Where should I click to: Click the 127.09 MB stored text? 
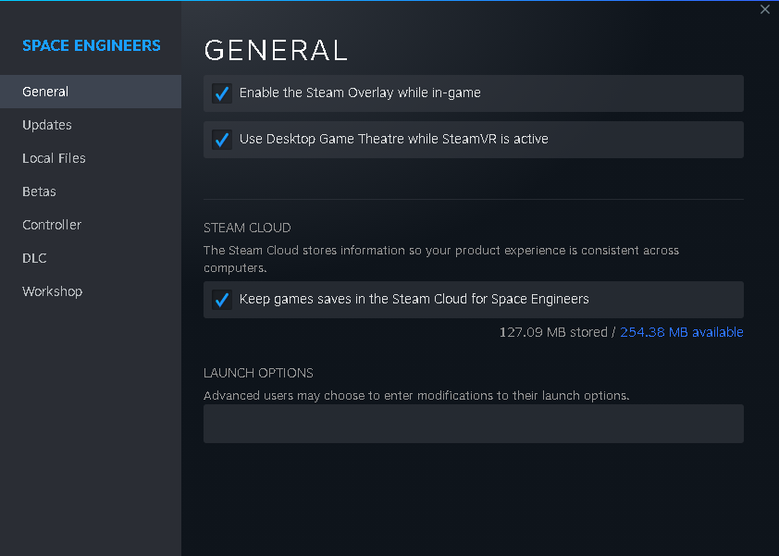coord(552,332)
